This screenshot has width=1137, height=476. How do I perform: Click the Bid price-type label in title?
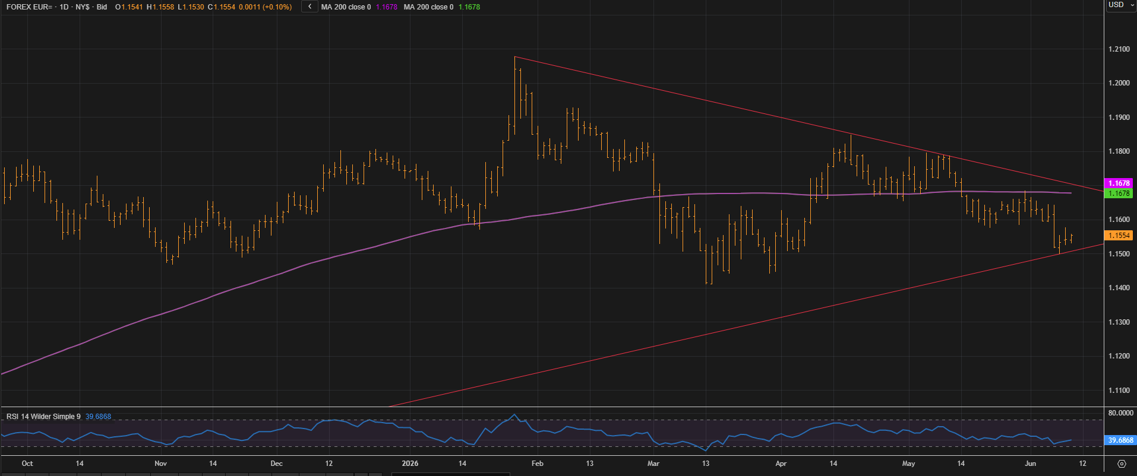click(102, 7)
